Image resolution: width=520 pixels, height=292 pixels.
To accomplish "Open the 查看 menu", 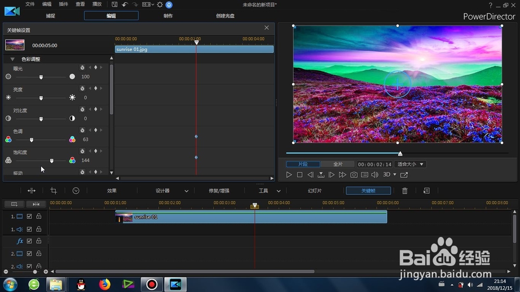I will (80, 4).
